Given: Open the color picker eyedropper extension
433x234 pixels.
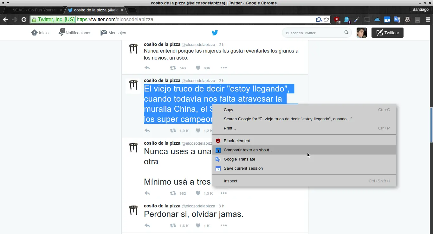Looking at the screenshot, I should [357, 20].
